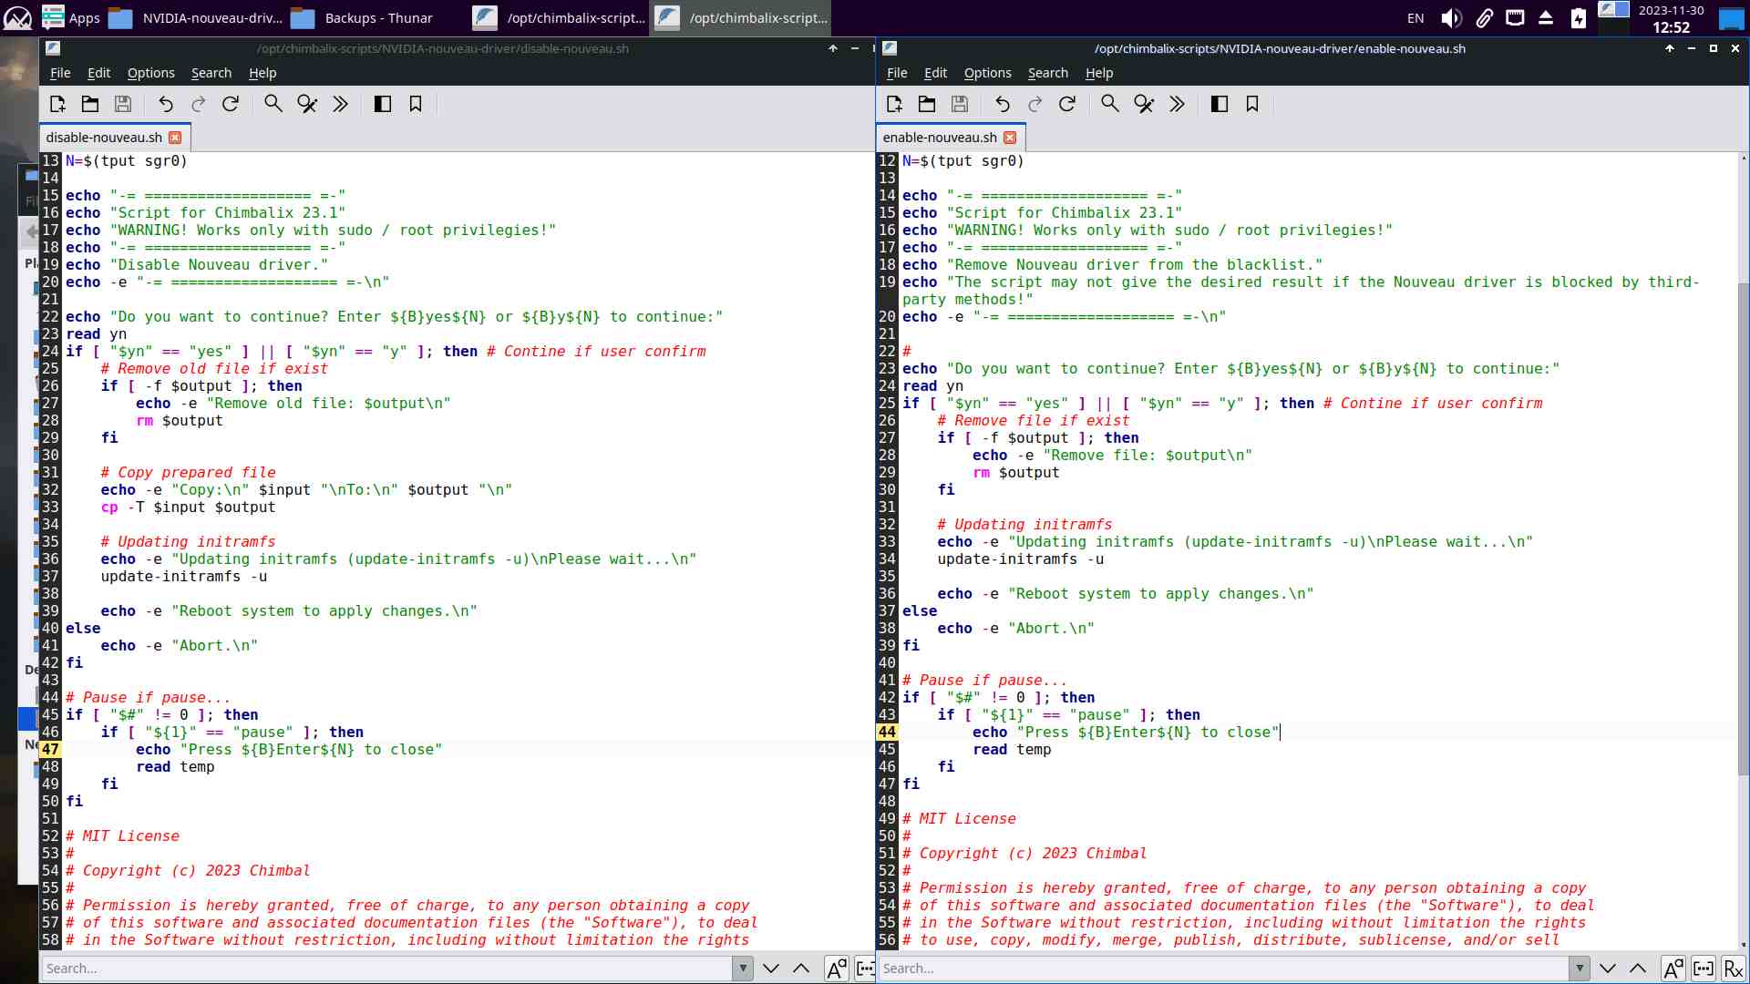Image resolution: width=1750 pixels, height=984 pixels.
Task: Click Reload icon in right editor toolbar
Action: (1067, 104)
